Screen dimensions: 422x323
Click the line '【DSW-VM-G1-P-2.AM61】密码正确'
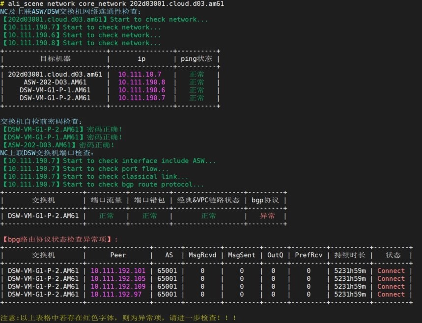point(61,130)
